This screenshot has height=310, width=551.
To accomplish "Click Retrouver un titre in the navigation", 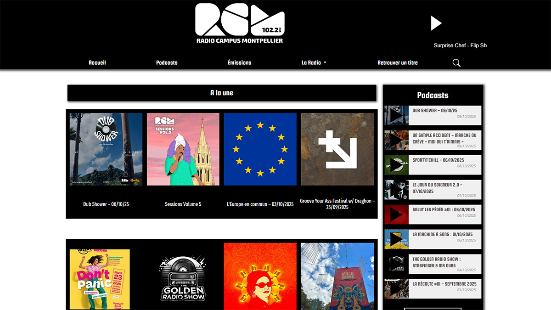I will click(398, 62).
